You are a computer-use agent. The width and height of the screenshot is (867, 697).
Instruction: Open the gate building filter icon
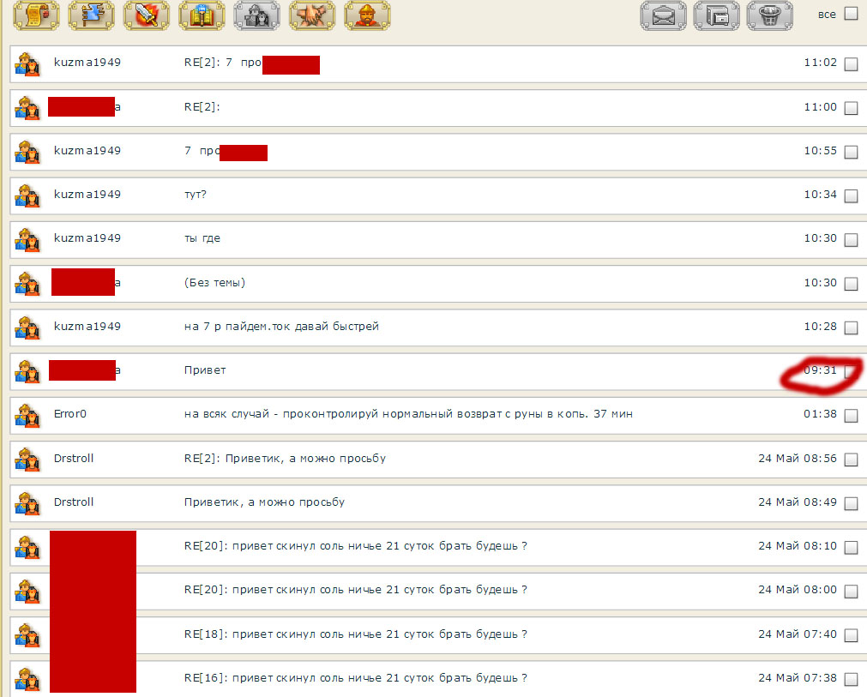coord(202,15)
